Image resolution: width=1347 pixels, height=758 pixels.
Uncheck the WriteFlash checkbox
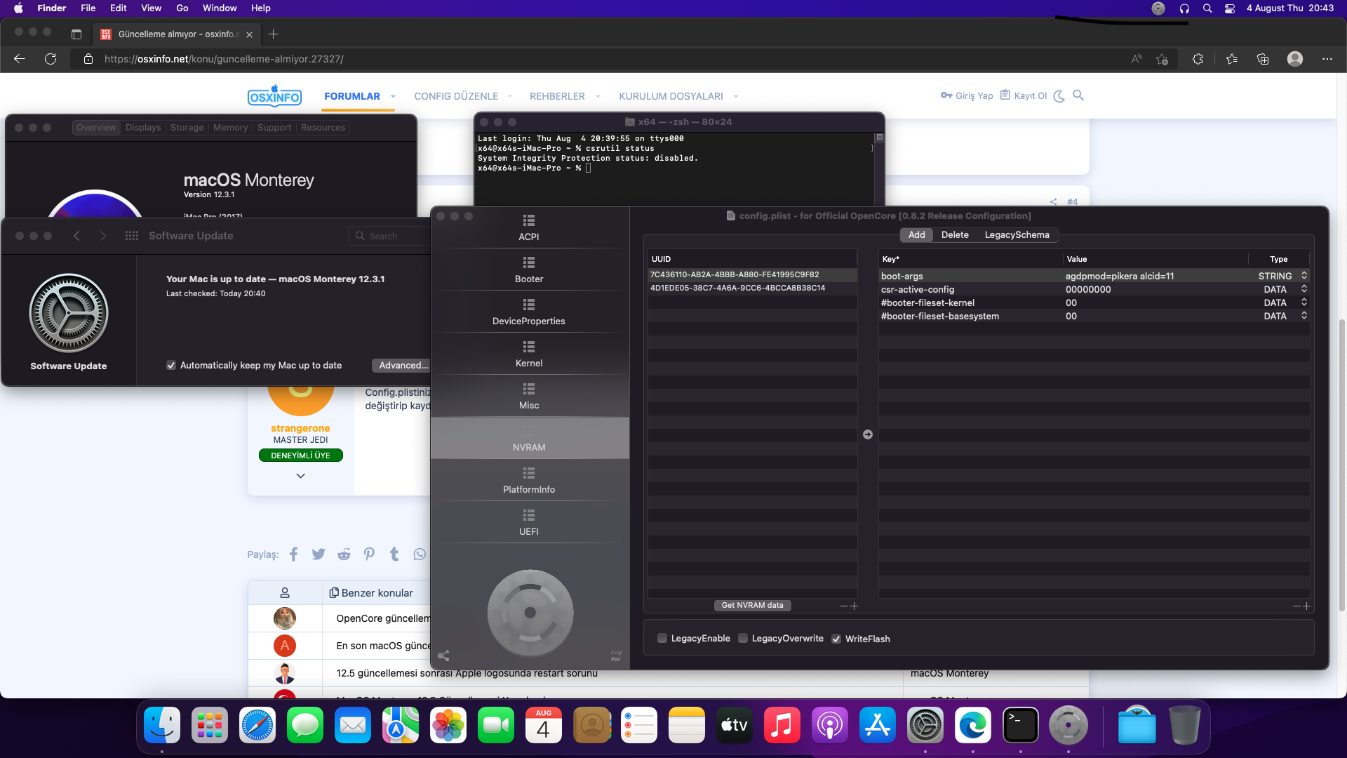point(836,639)
